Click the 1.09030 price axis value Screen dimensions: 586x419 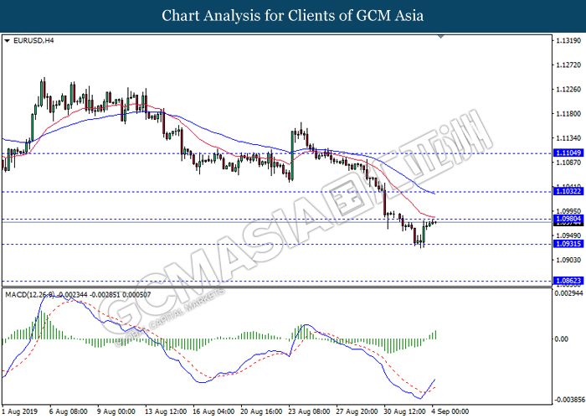click(x=568, y=260)
